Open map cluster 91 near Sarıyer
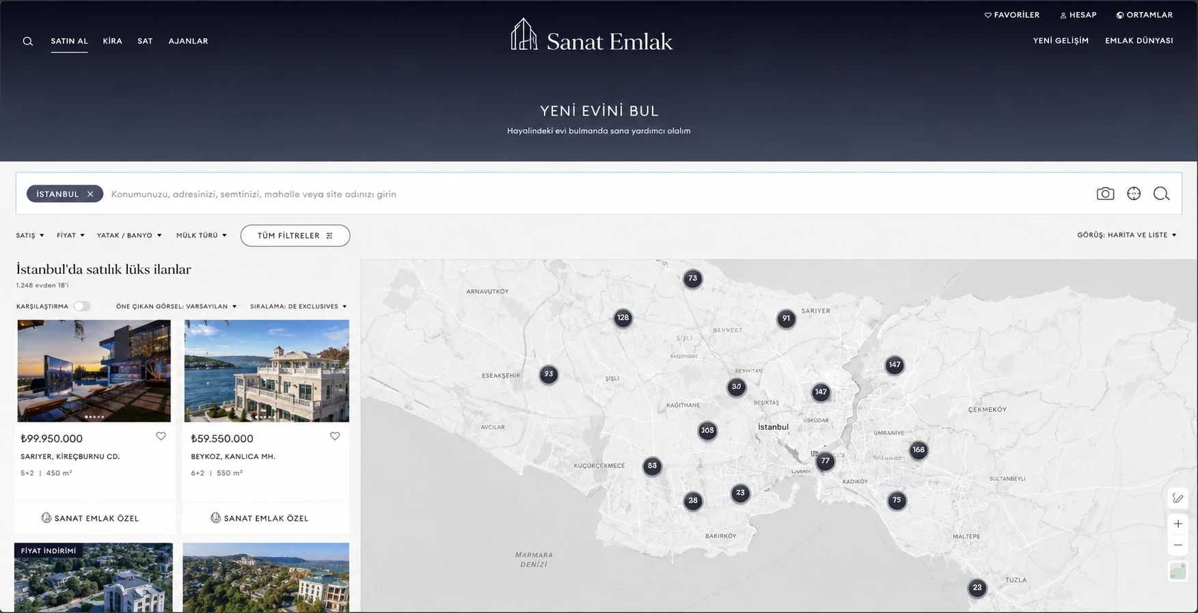The width and height of the screenshot is (1198, 613). click(x=786, y=318)
